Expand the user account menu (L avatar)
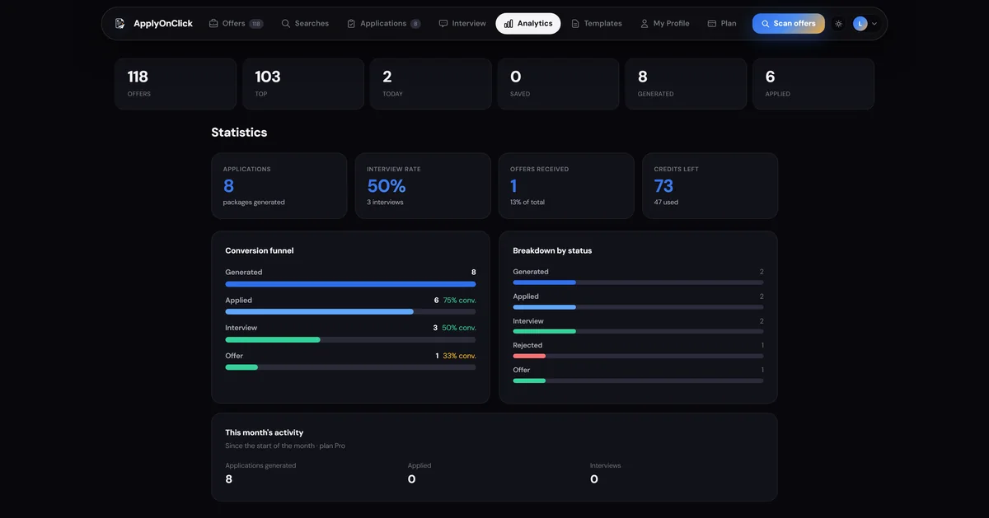 coord(865,24)
